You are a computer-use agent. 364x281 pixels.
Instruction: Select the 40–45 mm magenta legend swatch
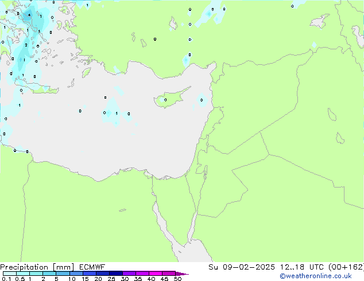(156, 274)
